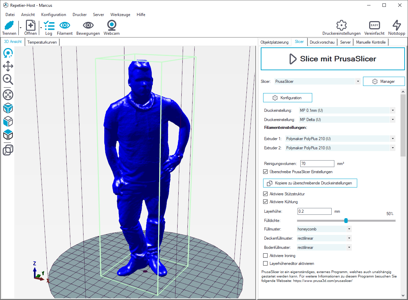Viewport: 408px width, 300px height.
Task: Open a file with the Öffnen icon
Action: (x=31, y=26)
